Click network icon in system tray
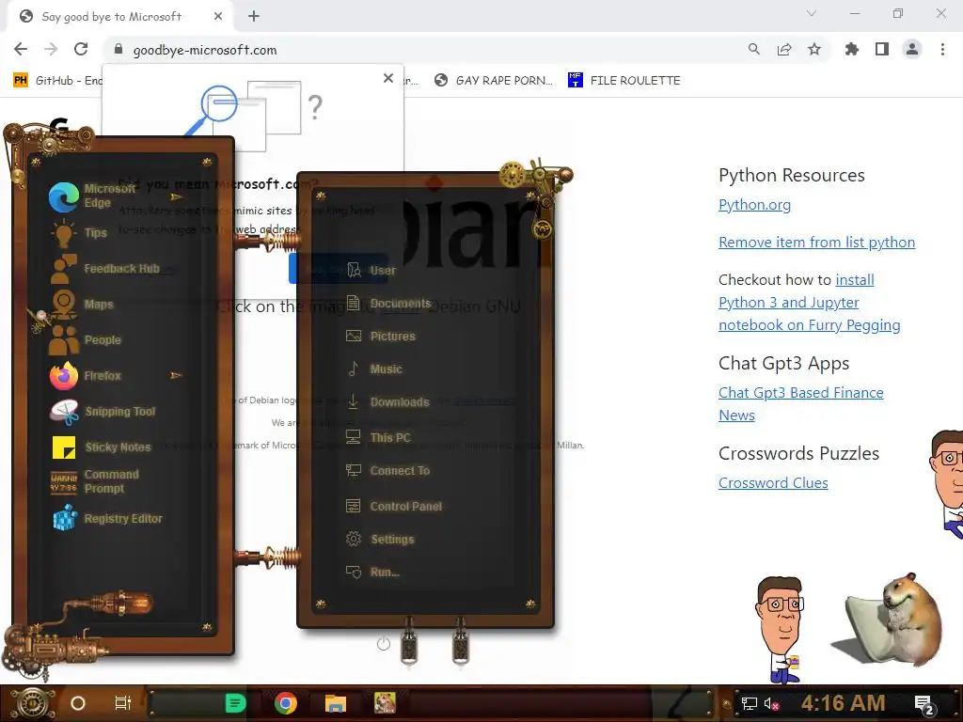This screenshot has height=722, width=963. 750,703
